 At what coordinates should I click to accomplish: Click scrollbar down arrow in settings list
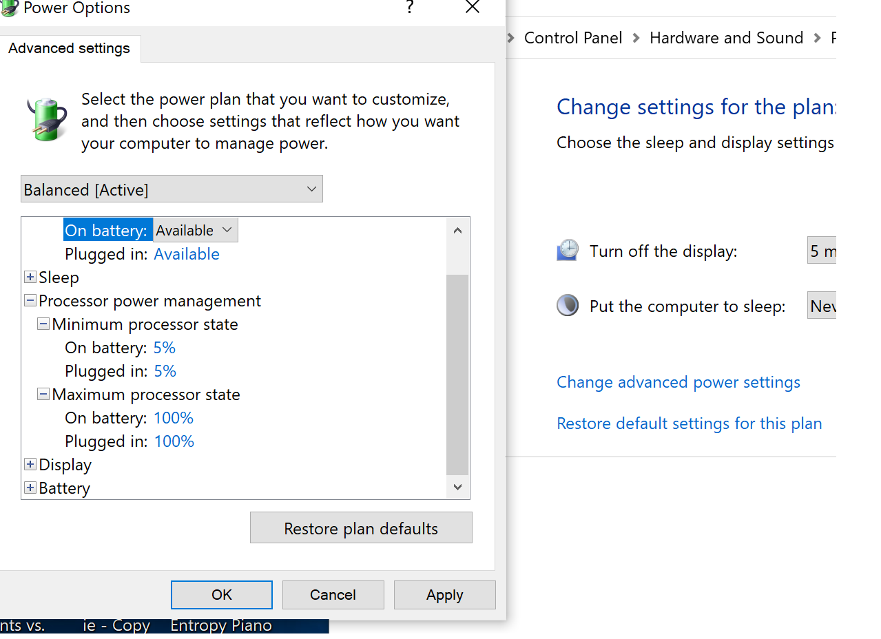(x=457, y=487)
